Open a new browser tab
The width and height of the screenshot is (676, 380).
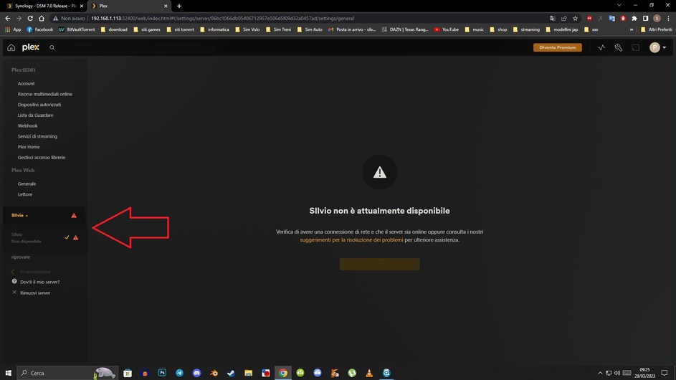tap(179, 6)
